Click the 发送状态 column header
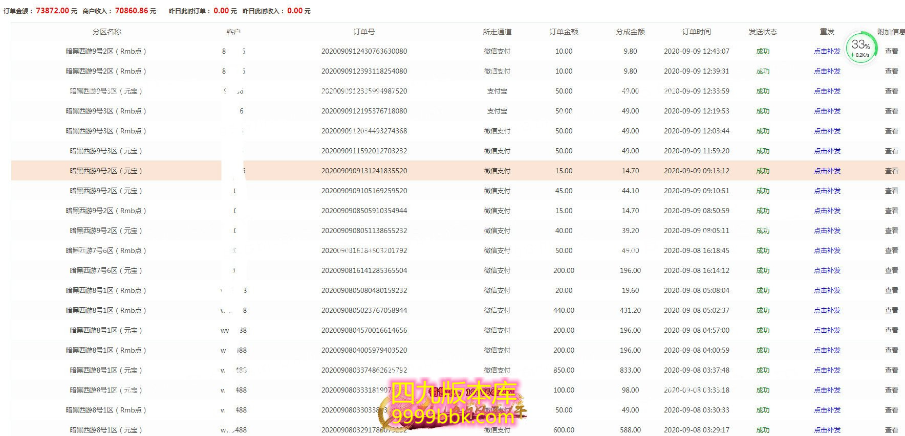 point(763,32)
